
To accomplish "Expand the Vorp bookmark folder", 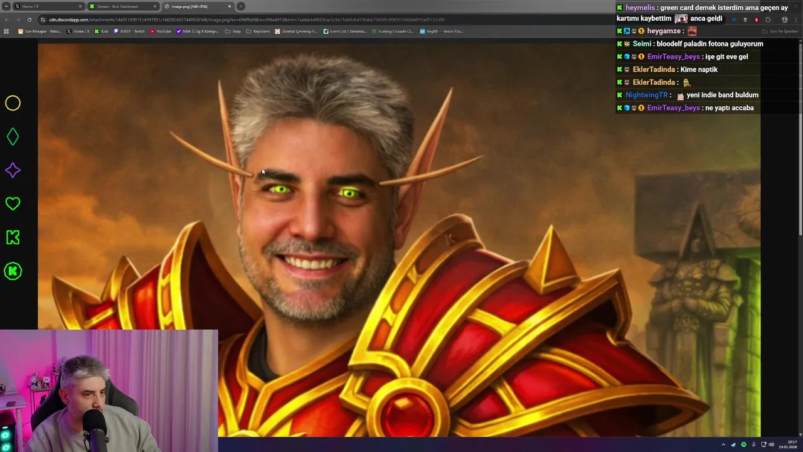I will (233, 31).
